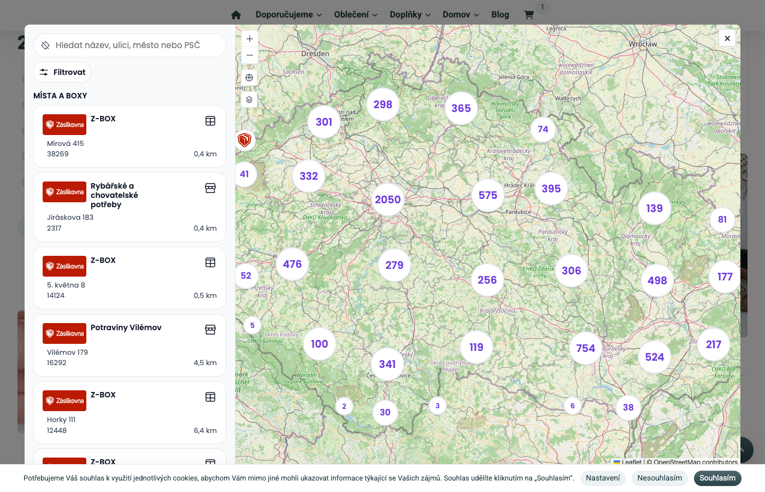The width and height of the screenshot is (765, 492).
Task: Click the globe locate button on map
Action: (249, 78)
